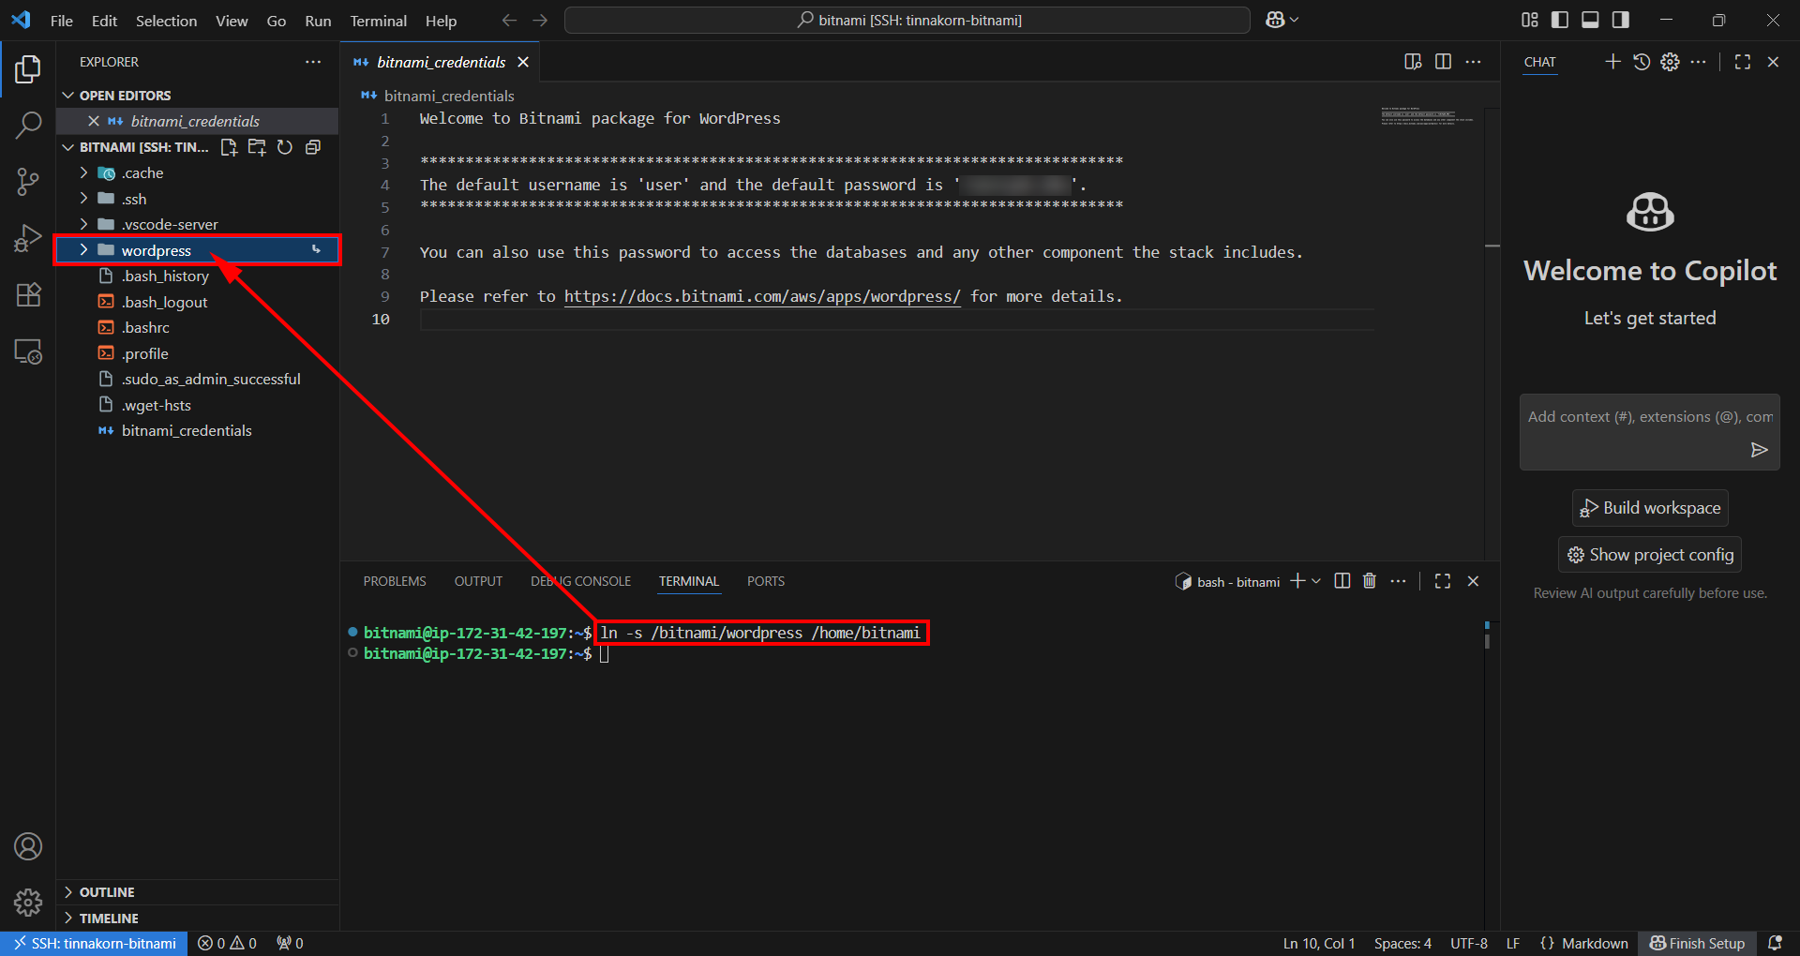Open new terminal profile dropdown
This screenshot has width=1800, height=956.
point(1316,581)
